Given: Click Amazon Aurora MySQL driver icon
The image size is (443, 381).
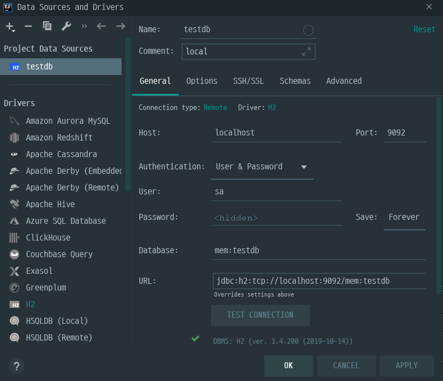Looking at the screenshot, I should coord(14,121).
